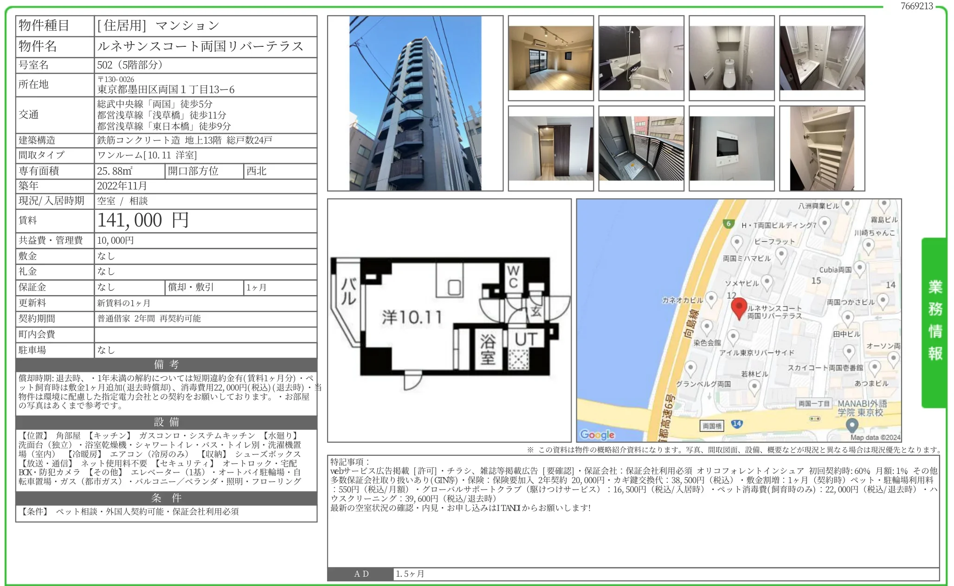Viewport: 954px width, 586px height.
Task: Open the balcony thumbnail photo
Action: pos(641,148)
